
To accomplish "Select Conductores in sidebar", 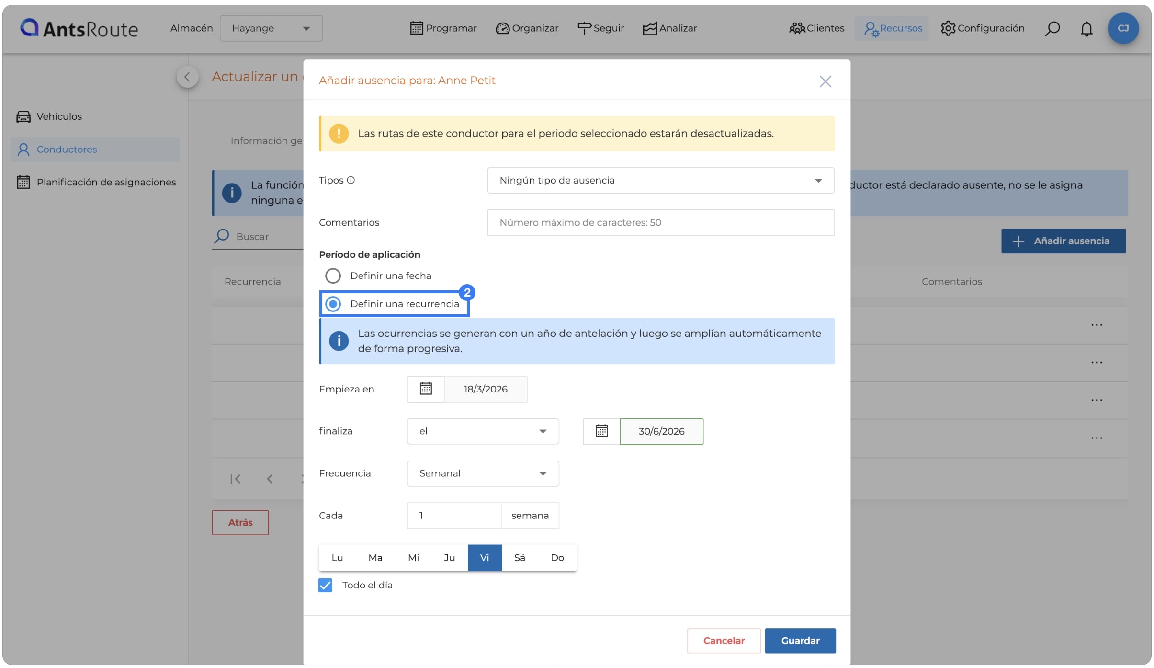I will (x=95, y=150).
